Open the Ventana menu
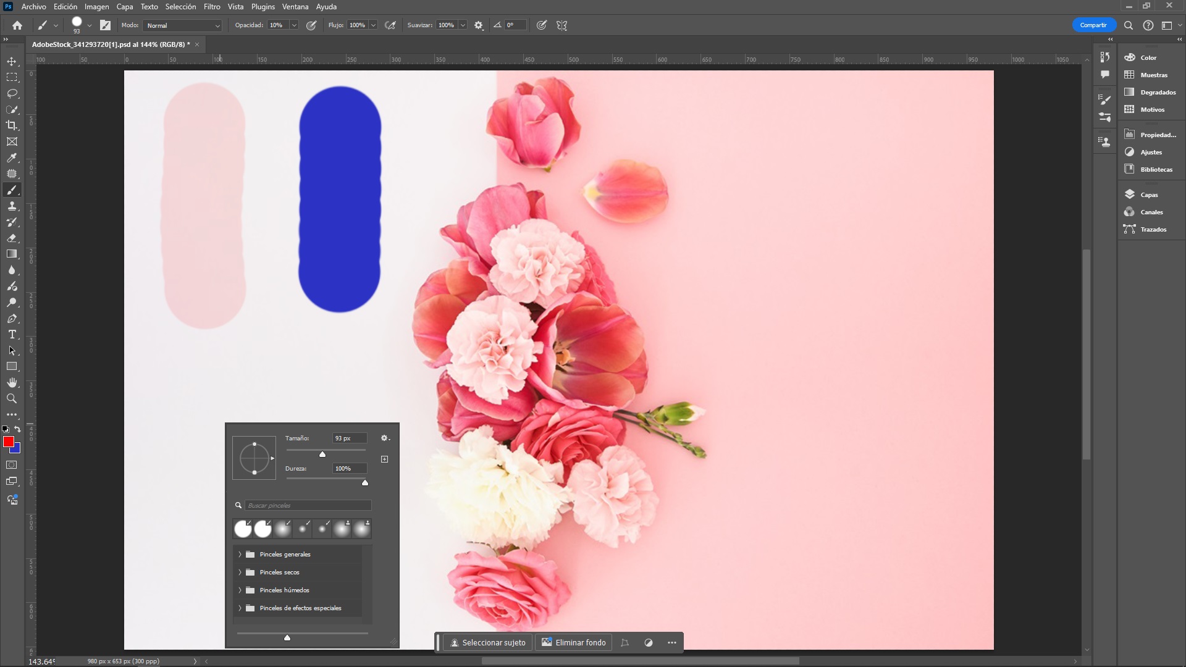Screen dimensions: 1186x667 click(x=295, y=7)
